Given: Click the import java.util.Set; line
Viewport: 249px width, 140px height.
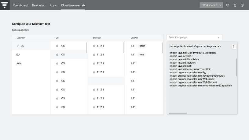Looking at the screenshot, I should point(180,66).
